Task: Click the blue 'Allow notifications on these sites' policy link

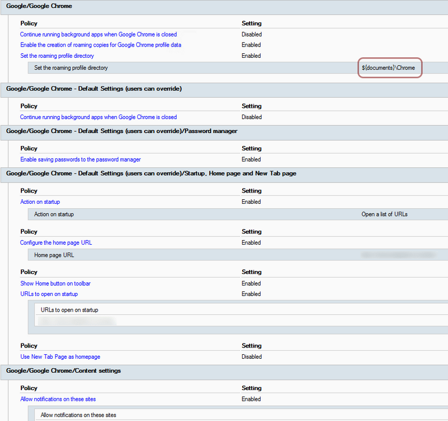Action: 58,399
